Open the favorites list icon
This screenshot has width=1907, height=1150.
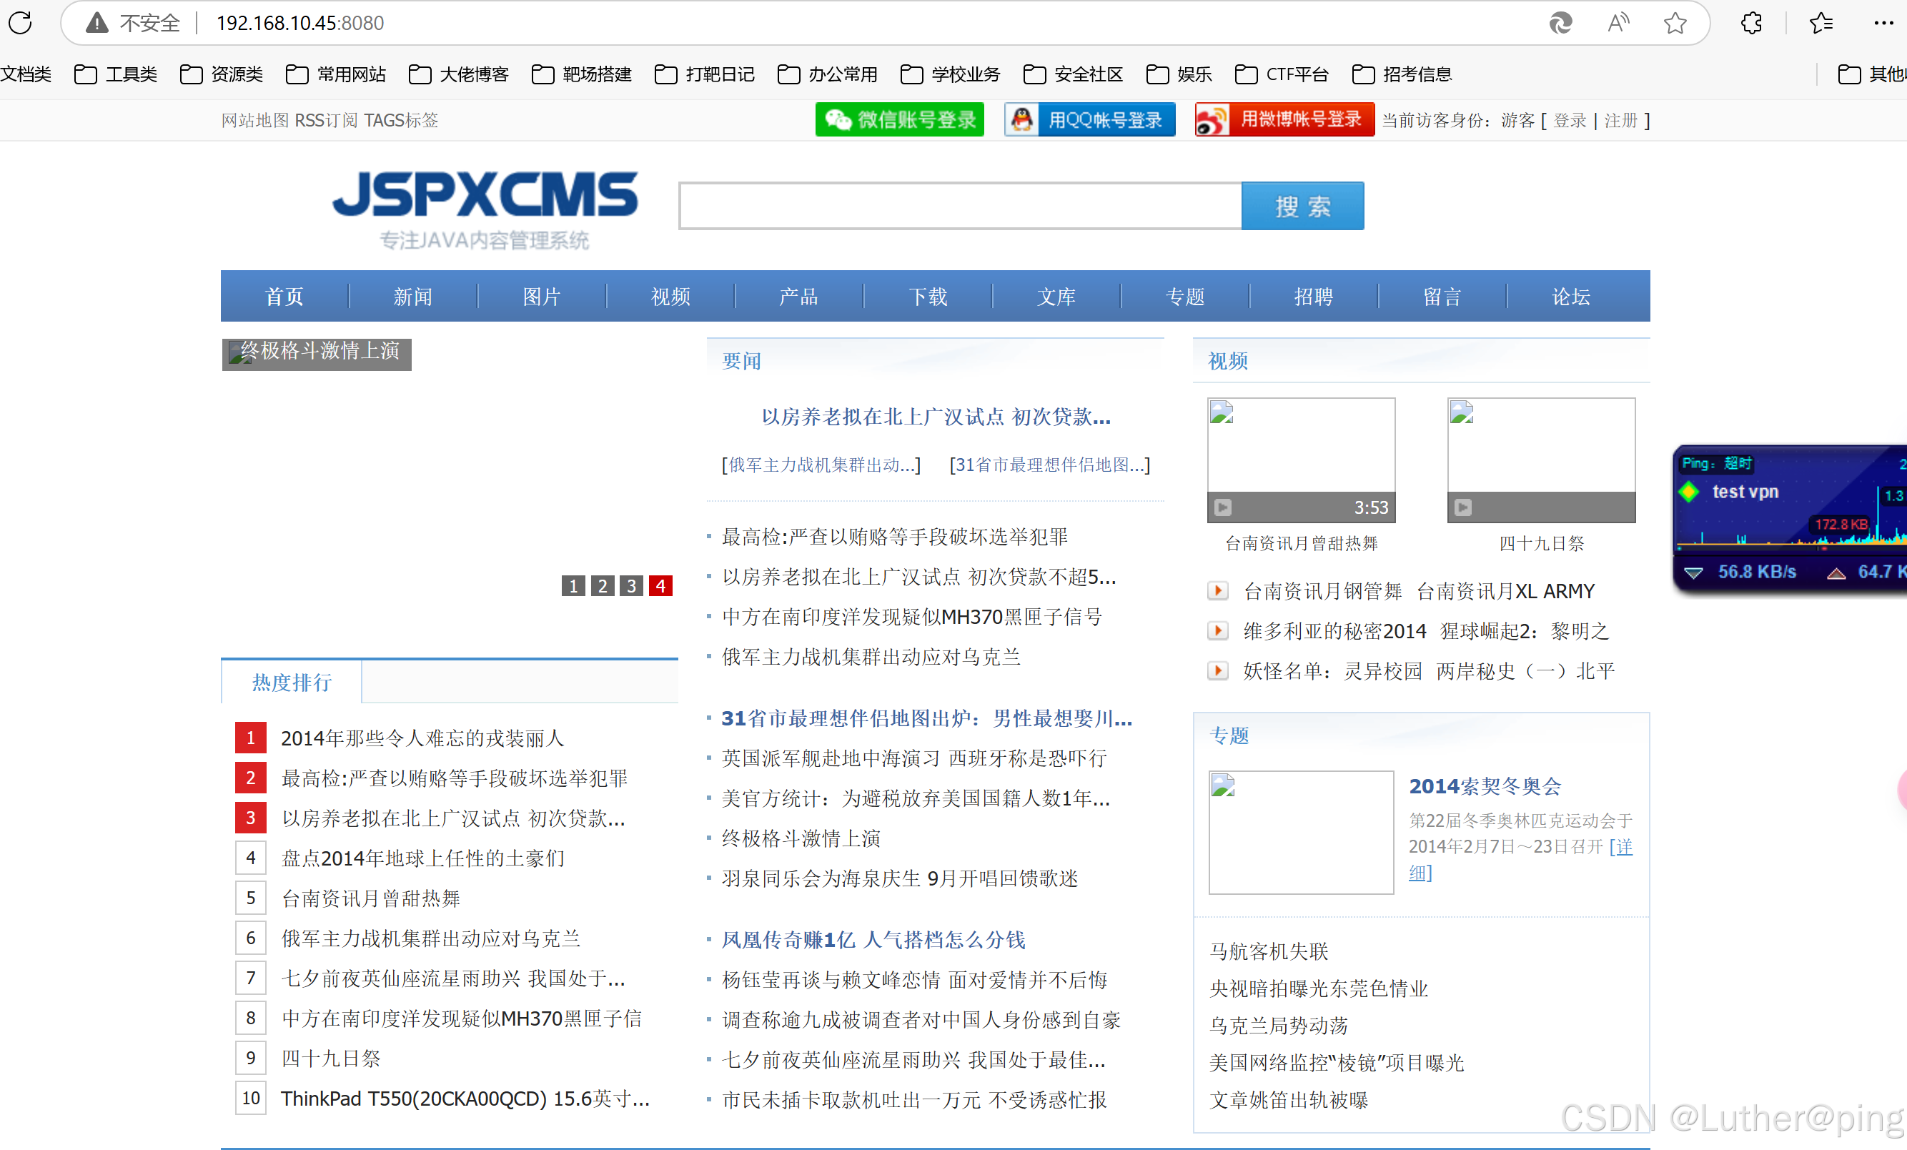pyautogui.click(x=1821, y=22)
